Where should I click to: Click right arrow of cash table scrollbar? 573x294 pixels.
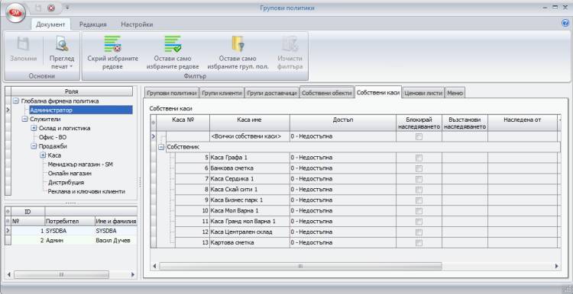pos(556,267)
